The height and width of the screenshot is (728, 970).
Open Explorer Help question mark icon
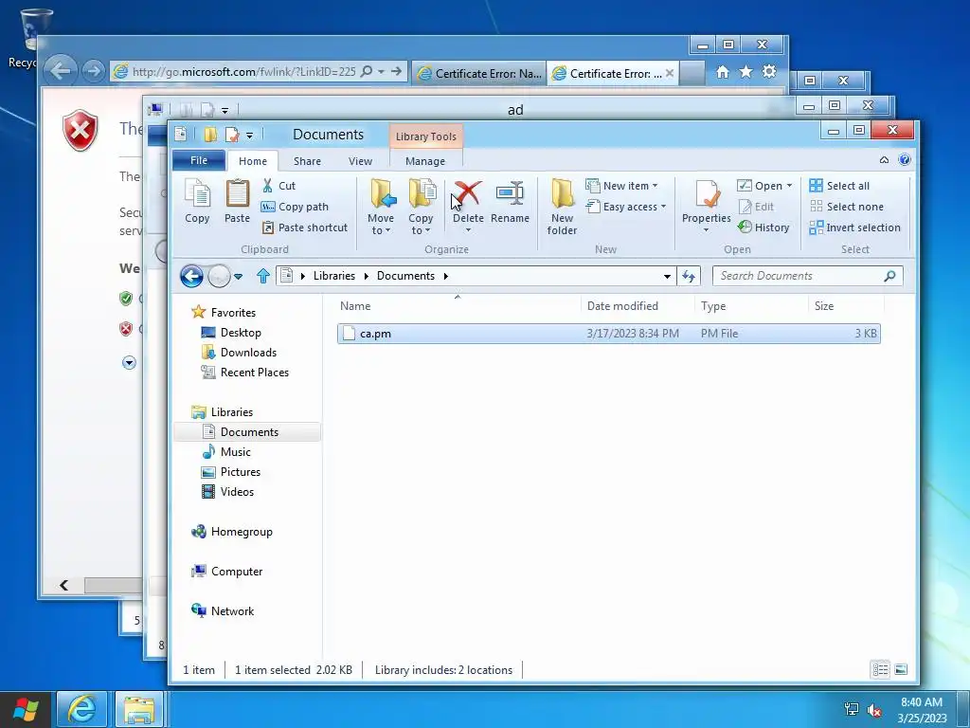(x=905, y=160)
